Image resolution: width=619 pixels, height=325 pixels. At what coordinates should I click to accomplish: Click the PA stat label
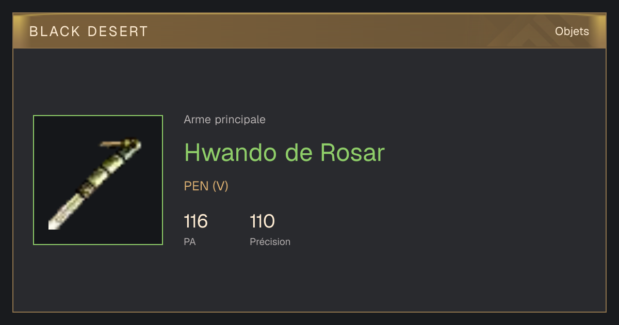coord(189,241)
